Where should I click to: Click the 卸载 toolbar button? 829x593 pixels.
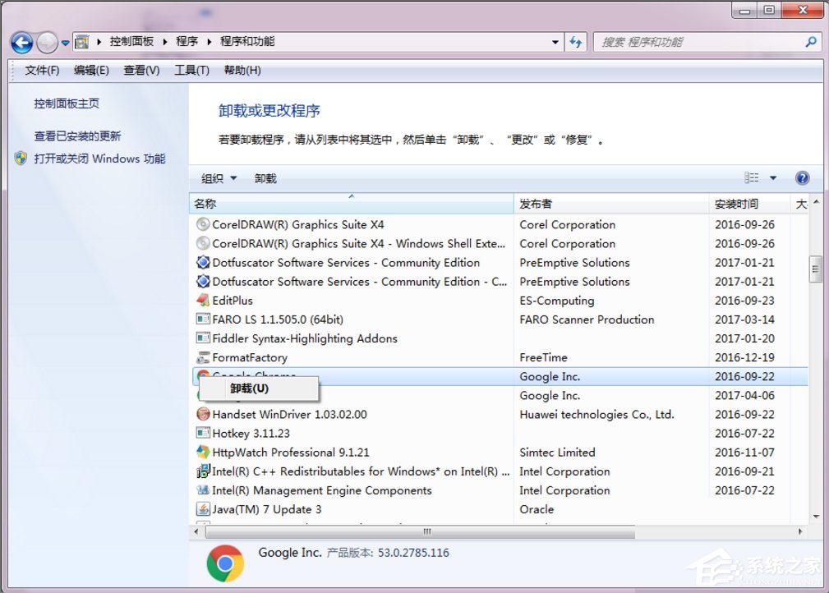pos(265,177)
